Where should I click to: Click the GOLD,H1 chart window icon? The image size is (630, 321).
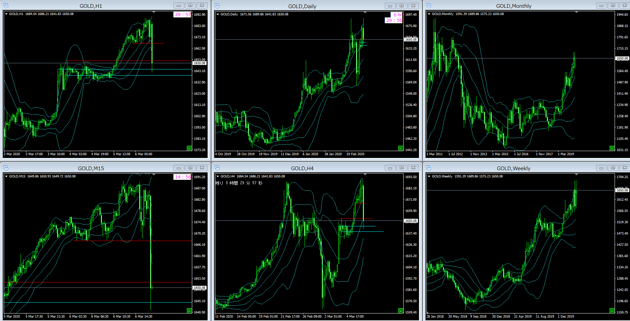pos(6,5)
